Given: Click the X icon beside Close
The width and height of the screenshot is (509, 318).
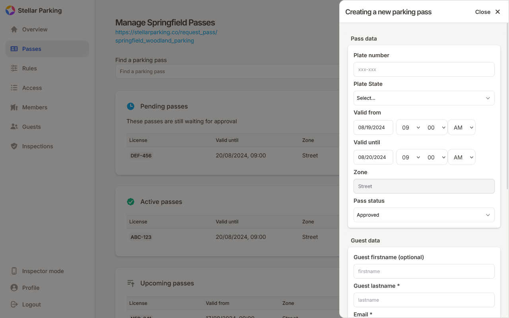Looking at the screenshot, I should pos(497,12).
